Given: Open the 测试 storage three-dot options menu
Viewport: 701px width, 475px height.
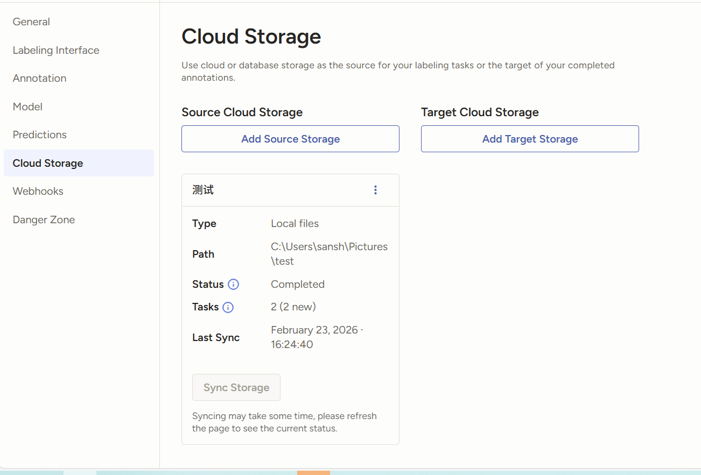Looking at the screenshot, I should (375, 190).
